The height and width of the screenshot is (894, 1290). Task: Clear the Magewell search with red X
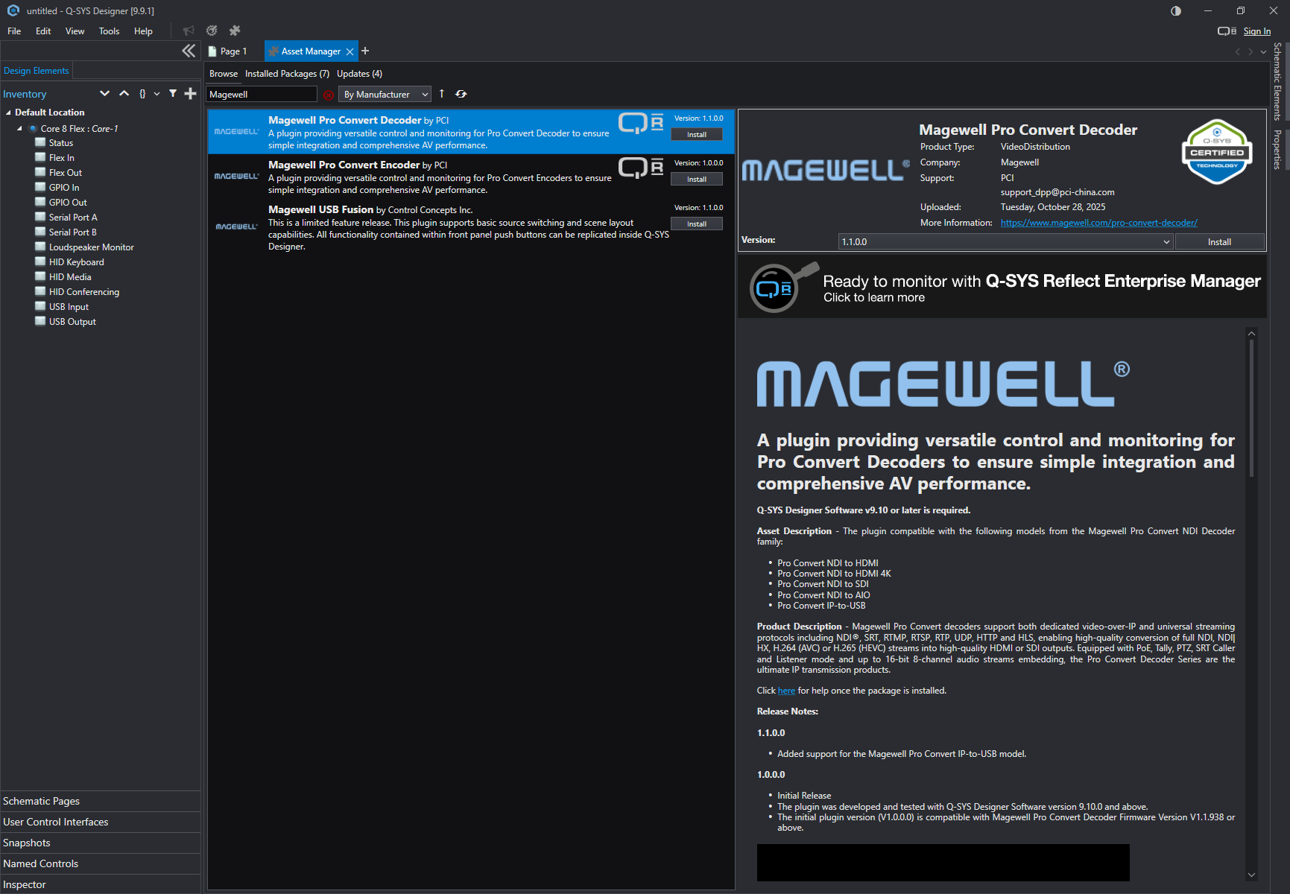[x=329, y=95]
